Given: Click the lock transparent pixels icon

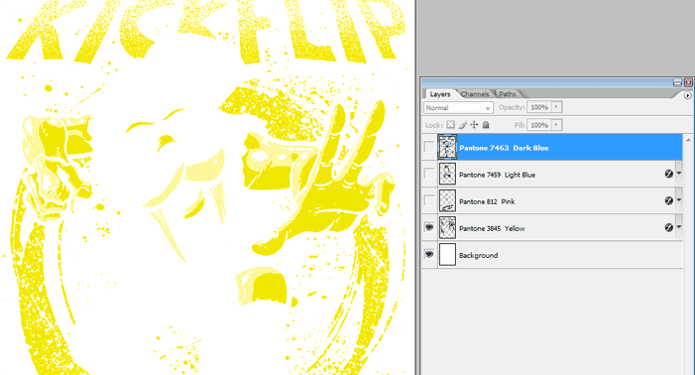Looking at the screenshot, I should point(450,125).
